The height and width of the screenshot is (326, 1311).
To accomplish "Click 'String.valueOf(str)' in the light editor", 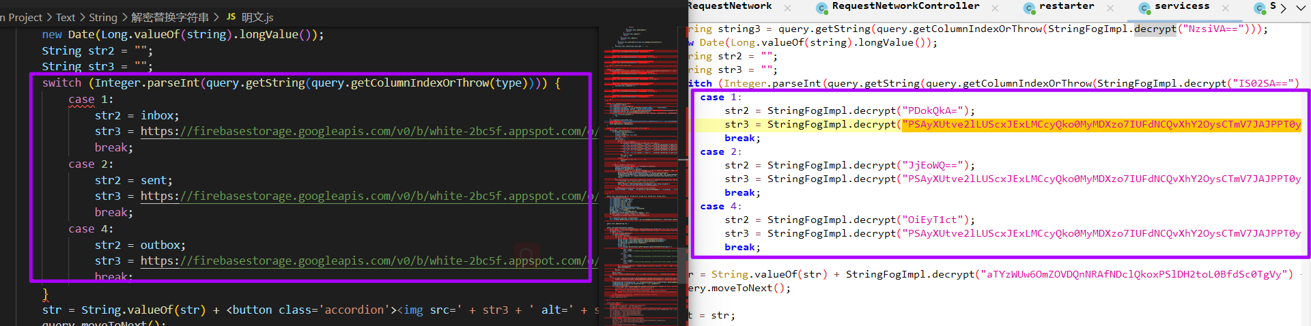I will click(x=769, y=275).
